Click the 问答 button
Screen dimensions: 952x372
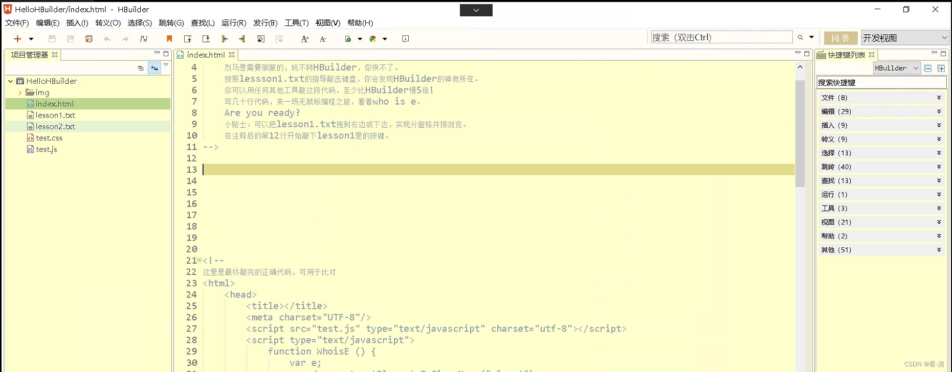(x=840, y=38)
